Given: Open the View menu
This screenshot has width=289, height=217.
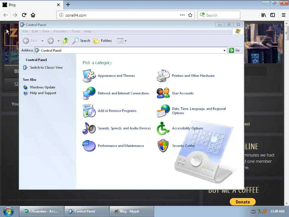Looking at the screenshot, I should [x=46, y=31].
